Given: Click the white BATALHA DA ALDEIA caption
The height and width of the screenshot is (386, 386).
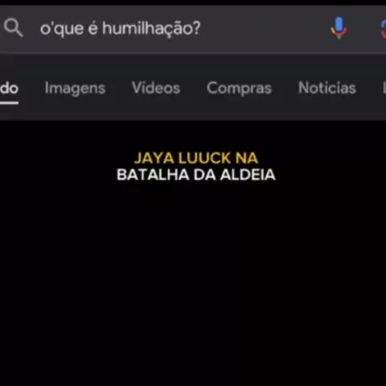Looking at the screenshot, I should (196, 175).
